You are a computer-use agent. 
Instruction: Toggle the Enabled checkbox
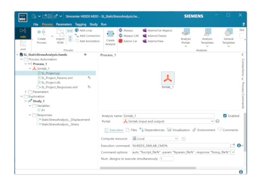pos(225,116)
